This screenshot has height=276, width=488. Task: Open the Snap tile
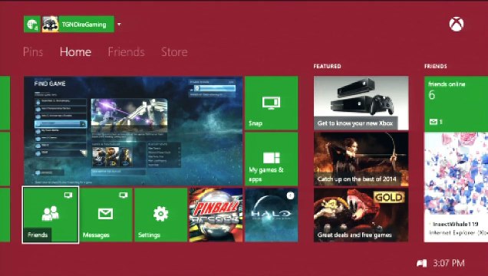[x=272, y=103]
